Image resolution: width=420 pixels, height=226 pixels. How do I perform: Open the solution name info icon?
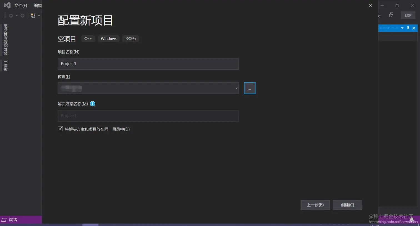click(92, 104)
